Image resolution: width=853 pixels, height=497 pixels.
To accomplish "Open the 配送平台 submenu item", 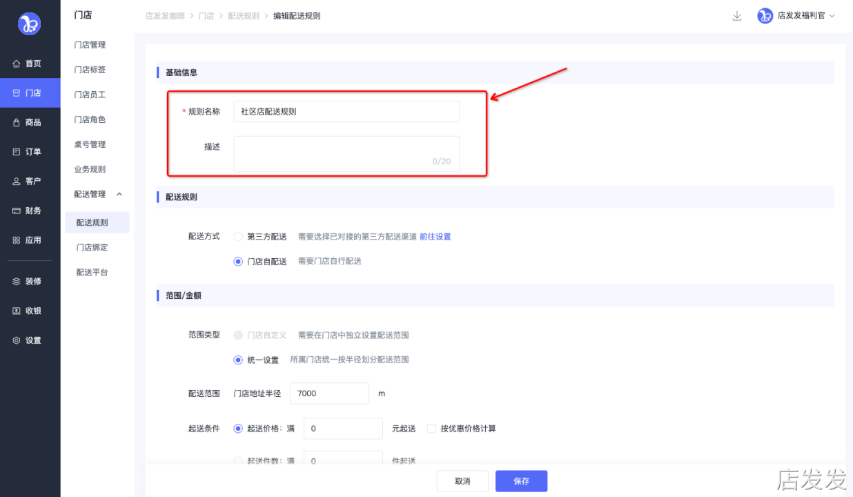I will [92, 272].
